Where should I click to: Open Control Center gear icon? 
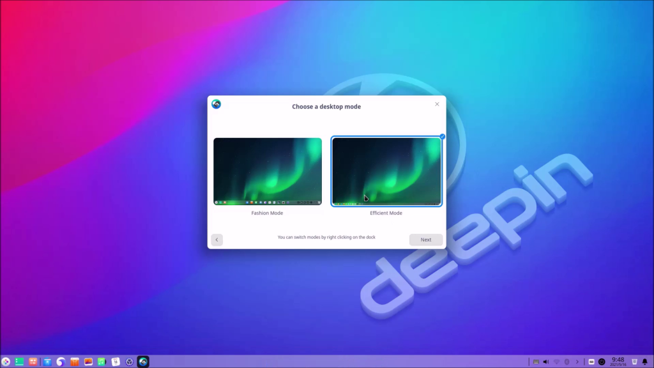coord(130,362)
